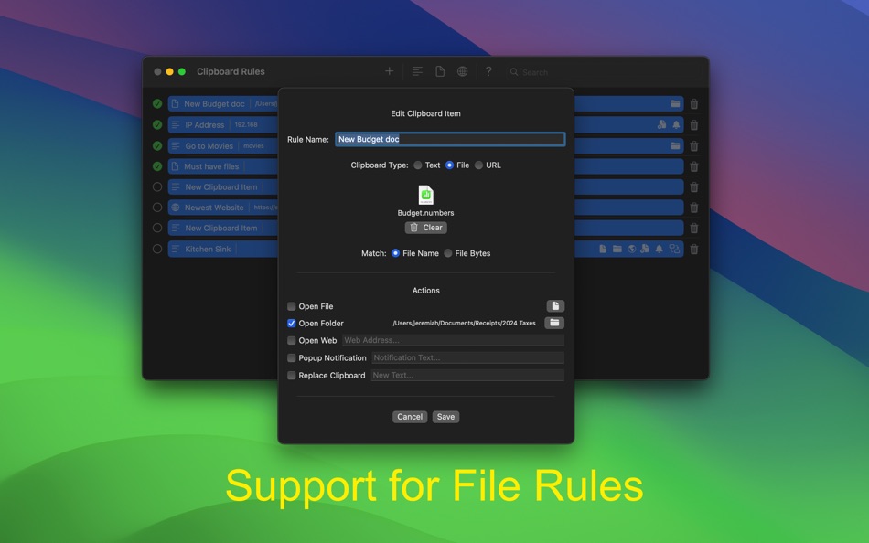Click the file icon on the Kitchen Sink row
The width and height of the screenshot is (869, 543).
click(603, 249)
